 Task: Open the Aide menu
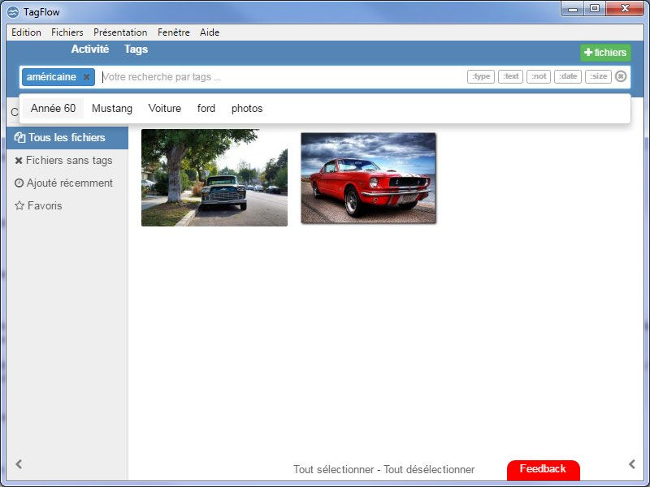[210, 32]
